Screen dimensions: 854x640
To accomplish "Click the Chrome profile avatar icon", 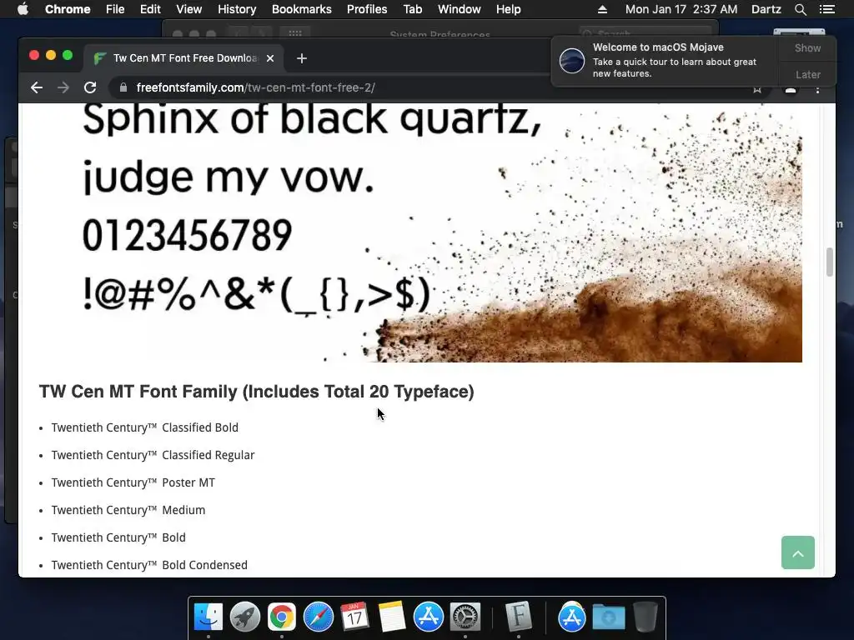I will pyautogui.click(x=791, y=90).
